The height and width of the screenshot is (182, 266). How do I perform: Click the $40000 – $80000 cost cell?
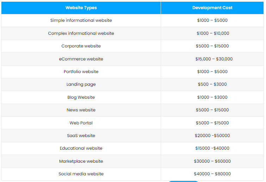[x=212, y=174]
